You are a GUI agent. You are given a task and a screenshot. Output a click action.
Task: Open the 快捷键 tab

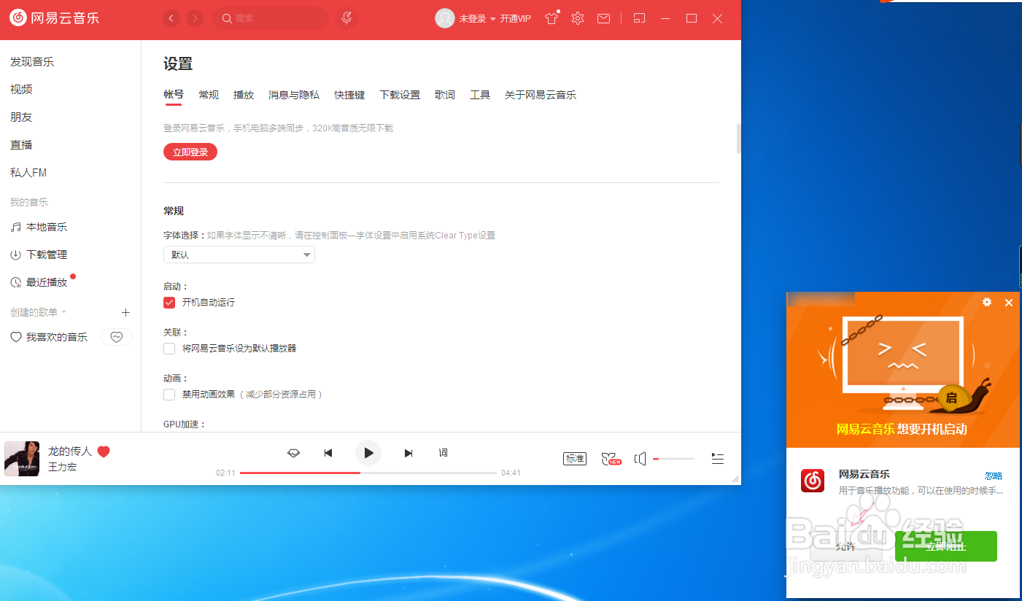point(349,95)
